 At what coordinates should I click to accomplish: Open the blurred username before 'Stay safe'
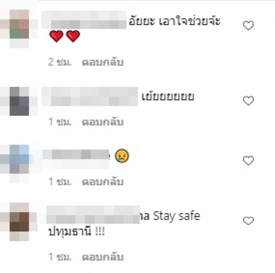[93, 215]
